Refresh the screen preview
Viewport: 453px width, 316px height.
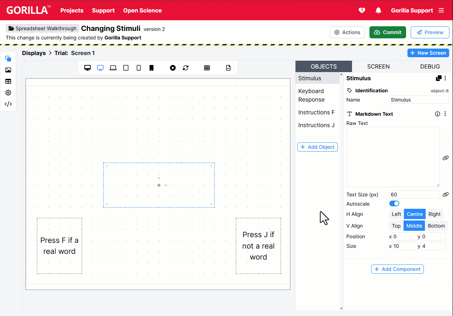click(x=186, y=67)
